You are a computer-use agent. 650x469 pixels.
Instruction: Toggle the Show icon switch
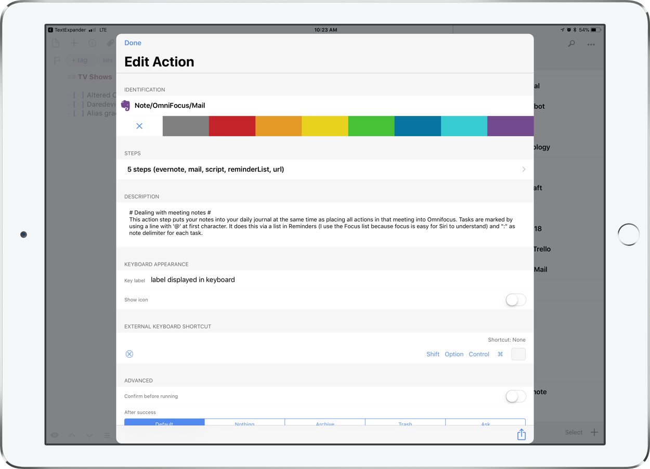pyautogui.click(x=516, y=300)
